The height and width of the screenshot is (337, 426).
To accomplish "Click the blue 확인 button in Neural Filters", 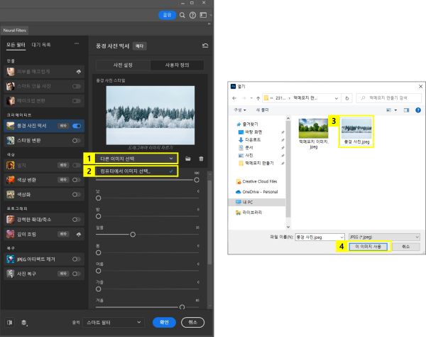I will point(164,322).
